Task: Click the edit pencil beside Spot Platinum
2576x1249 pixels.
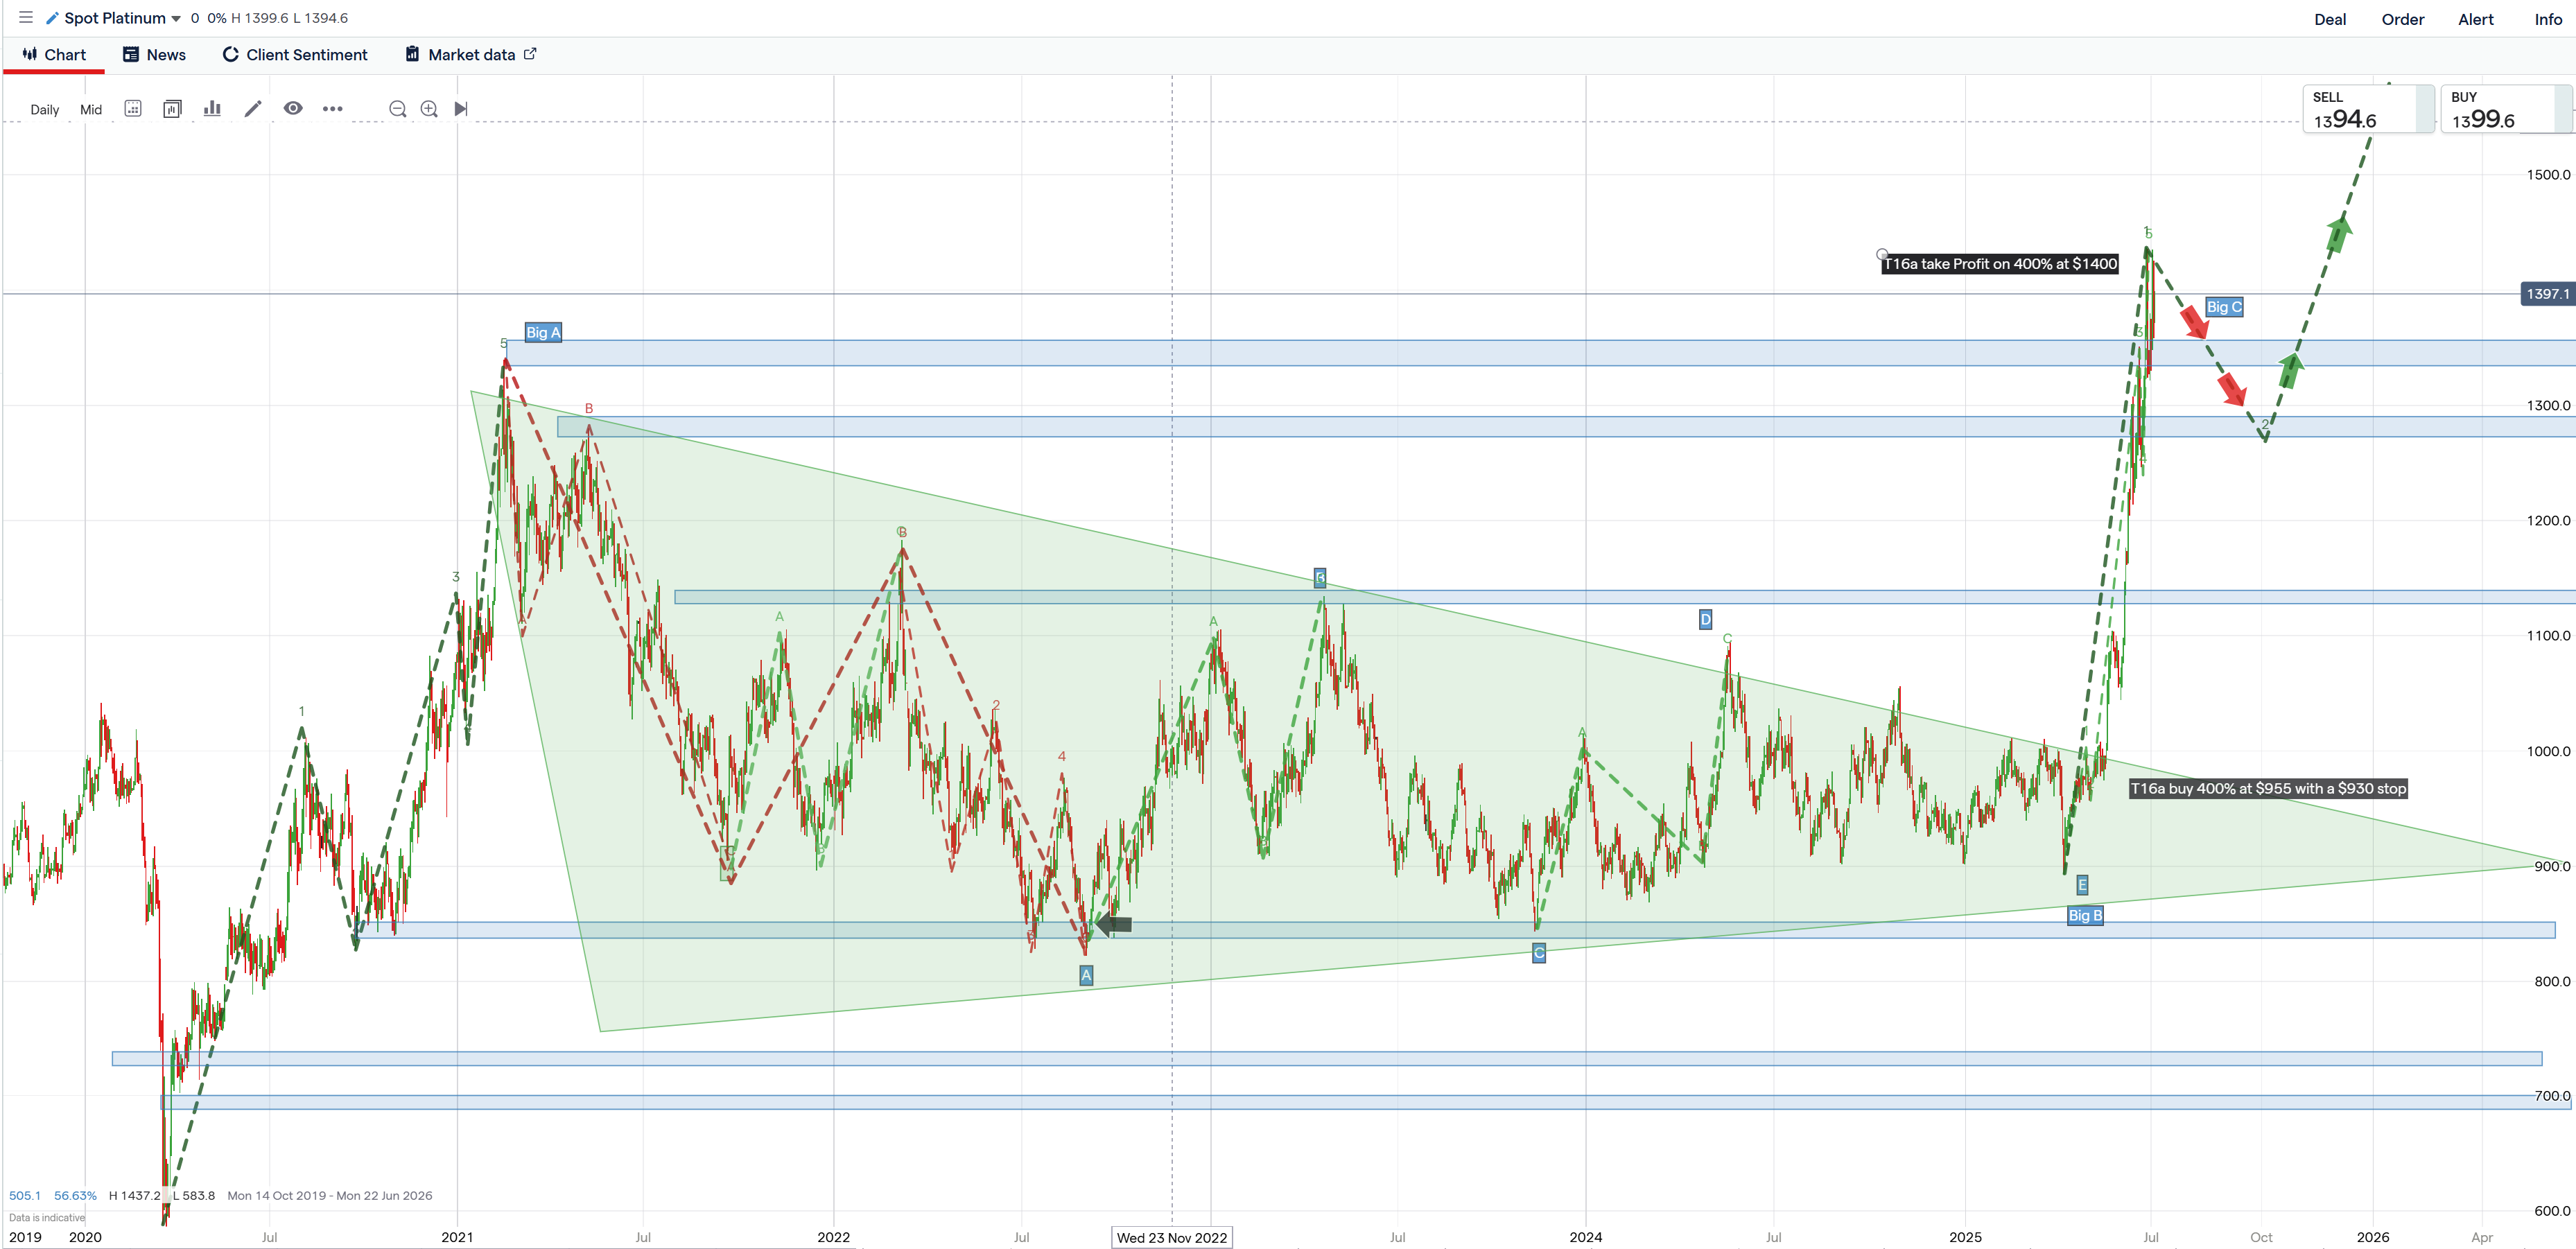Action: click(53, 17)
